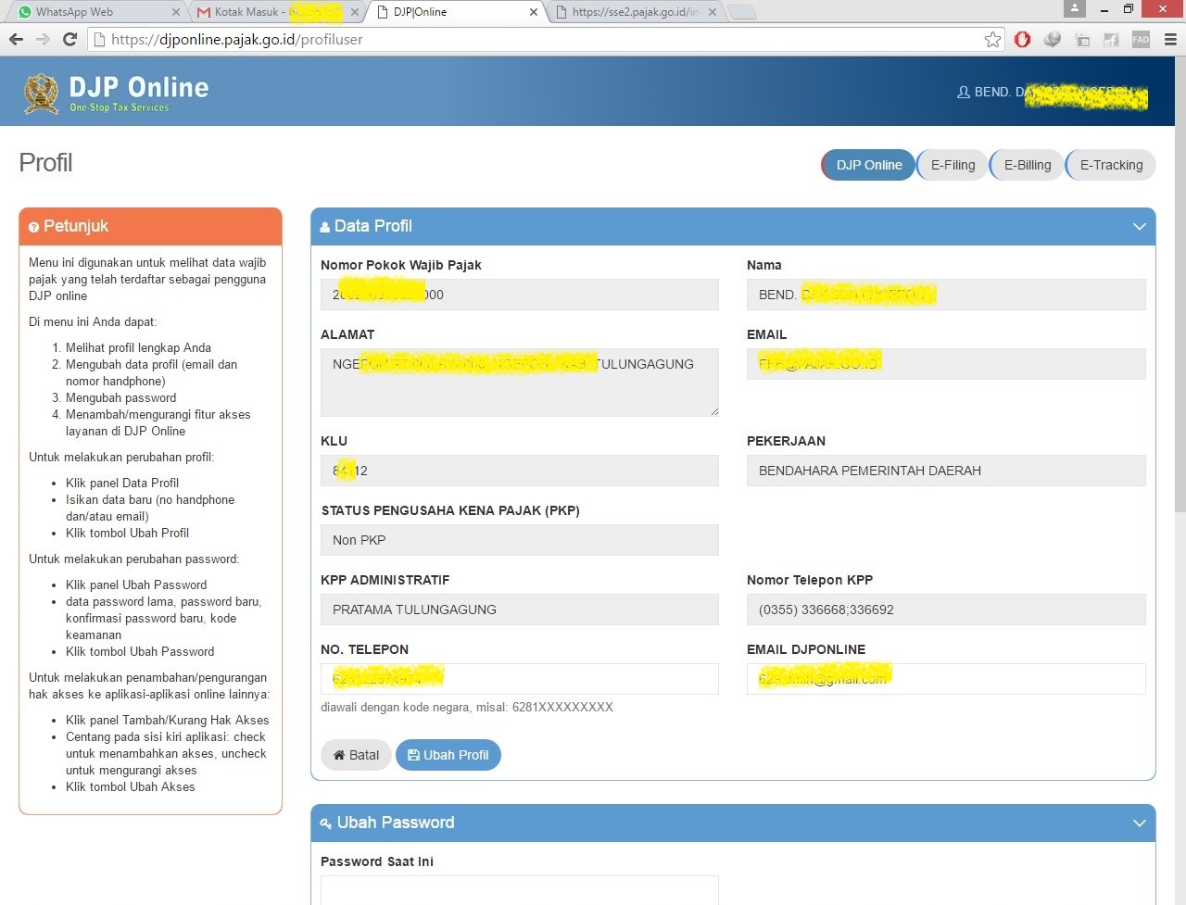Click the Nama field

coord(946,295)
